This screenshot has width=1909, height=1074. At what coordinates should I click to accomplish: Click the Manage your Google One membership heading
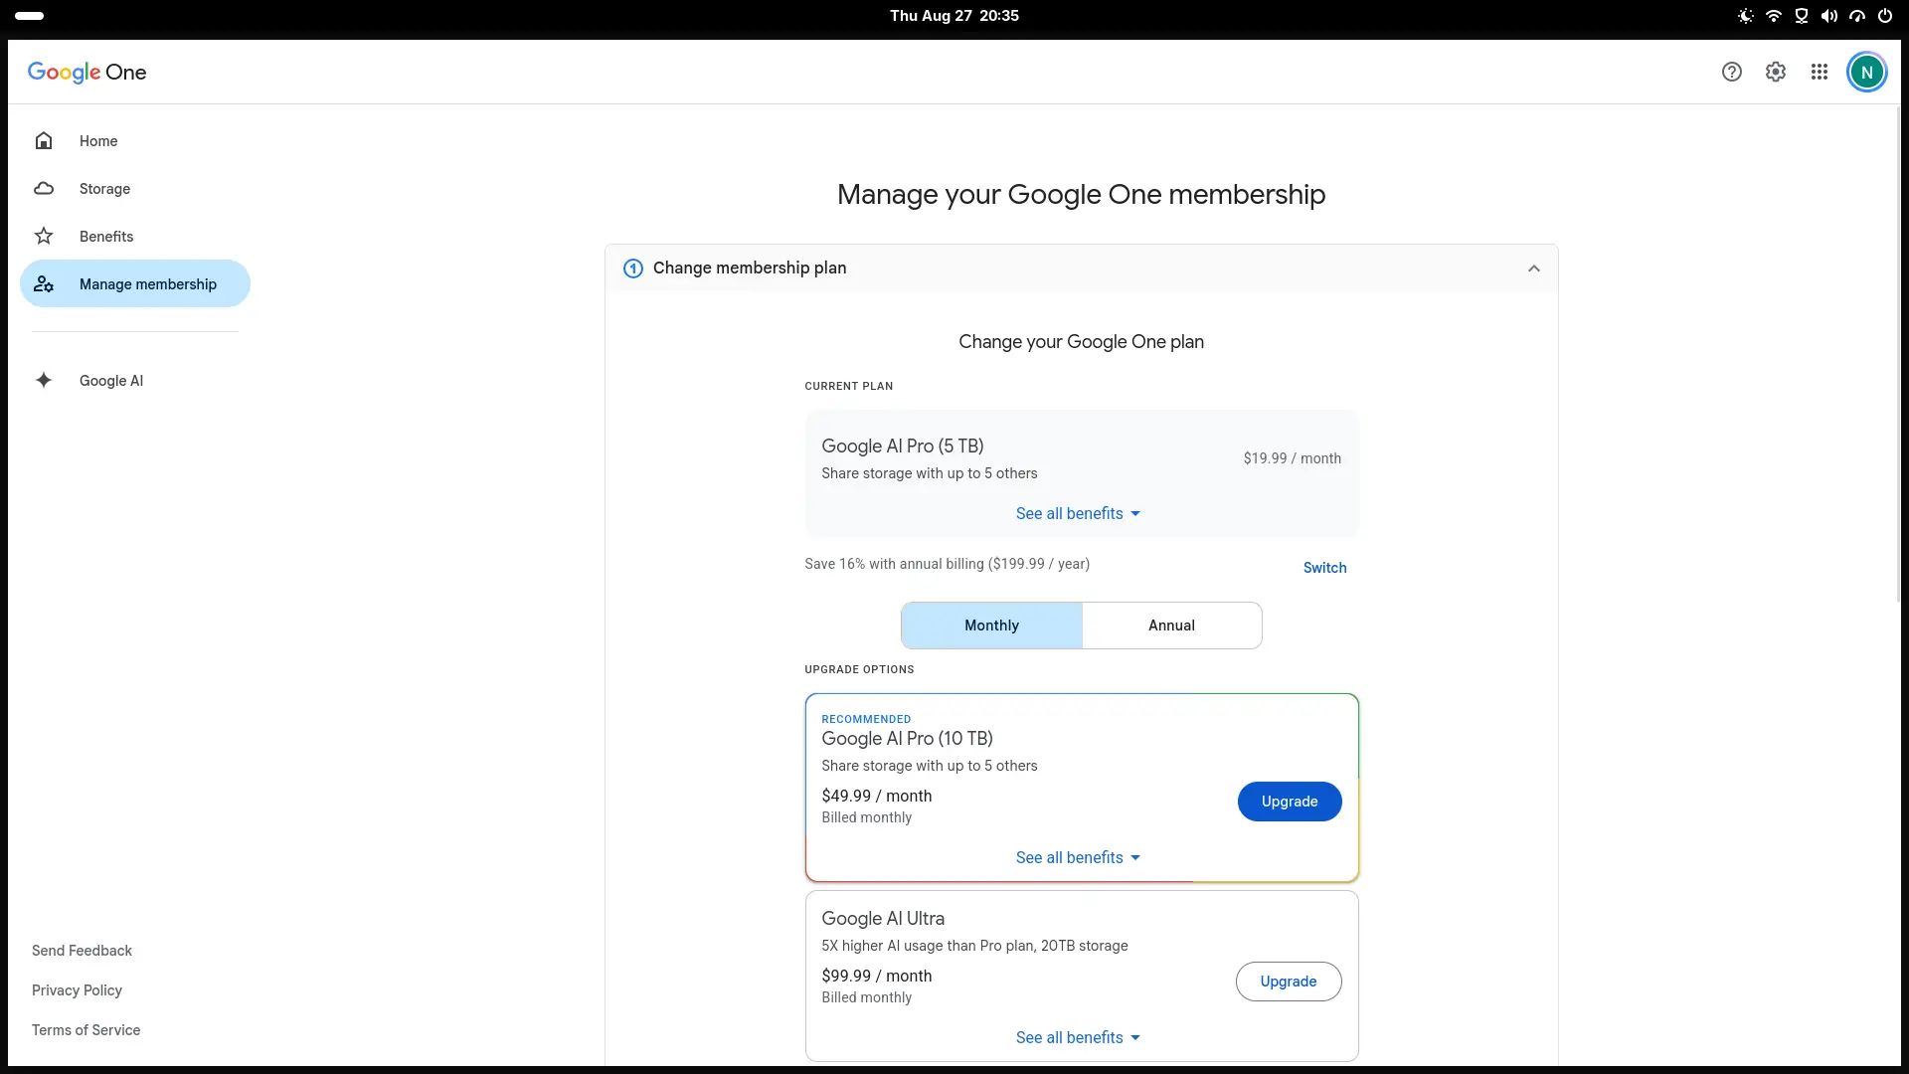1081,195
